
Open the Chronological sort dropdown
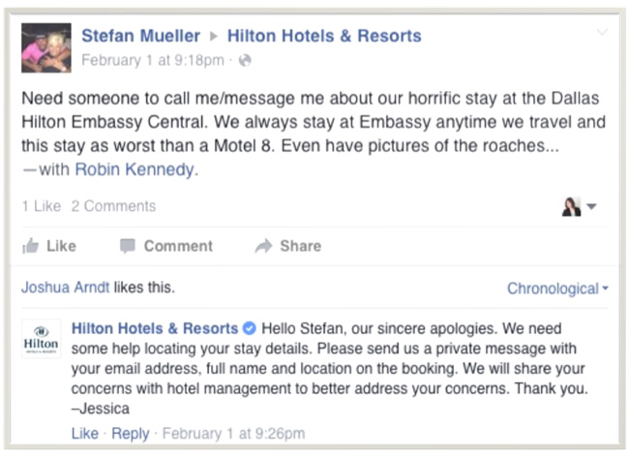click(x=557, y=289)
